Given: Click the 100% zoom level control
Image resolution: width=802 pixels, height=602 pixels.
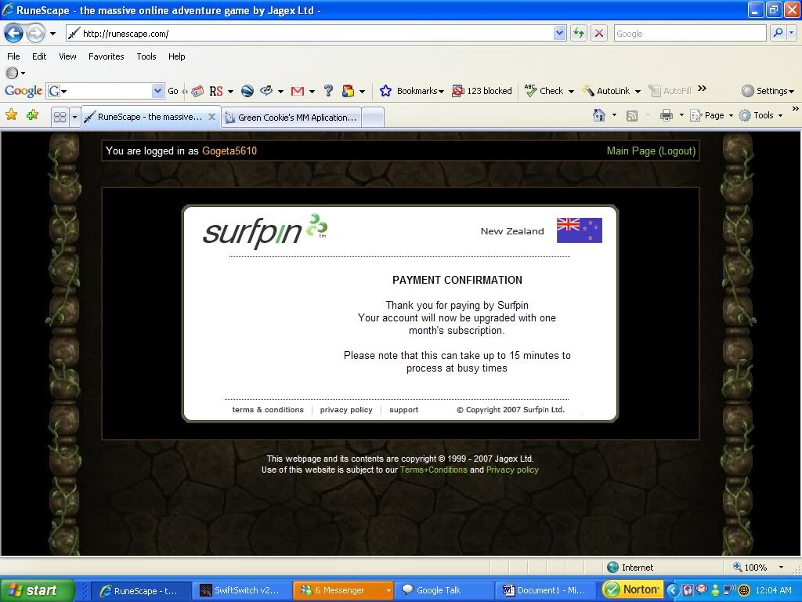Looking at the screenshot, I should click(x=758, y=568).
